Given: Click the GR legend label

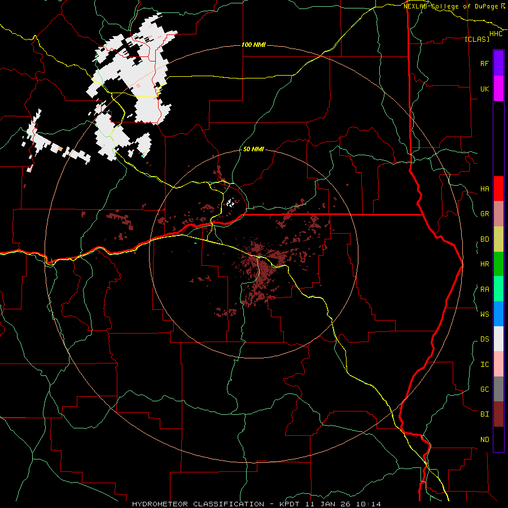Looking at the screenshot, I should tap(484, 214).
